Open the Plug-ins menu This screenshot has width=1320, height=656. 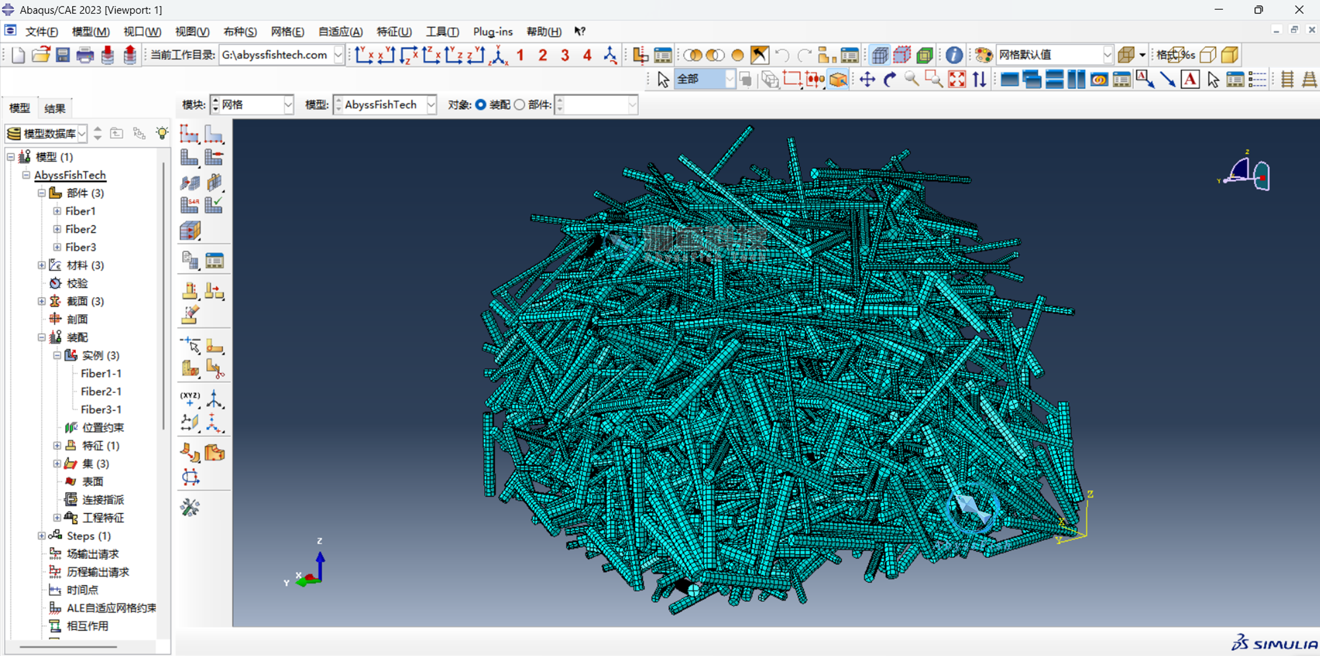(492, 32)
